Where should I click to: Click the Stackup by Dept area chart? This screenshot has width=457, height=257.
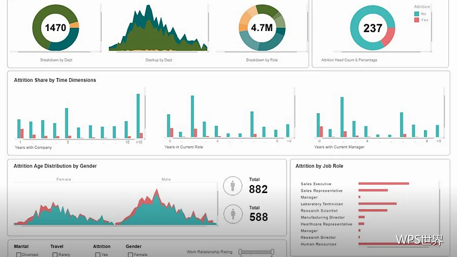click(158, 28)
